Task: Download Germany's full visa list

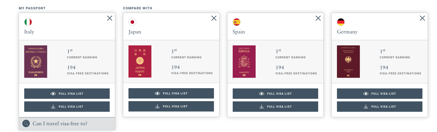Action: (x=380, y=107)
